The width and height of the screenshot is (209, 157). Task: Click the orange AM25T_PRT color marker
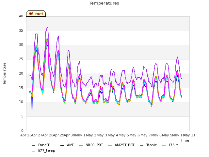[110, 145]
